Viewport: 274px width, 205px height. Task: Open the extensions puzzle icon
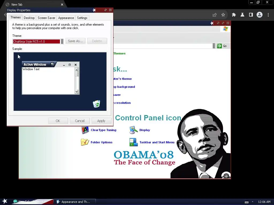(x=234, y=15)
